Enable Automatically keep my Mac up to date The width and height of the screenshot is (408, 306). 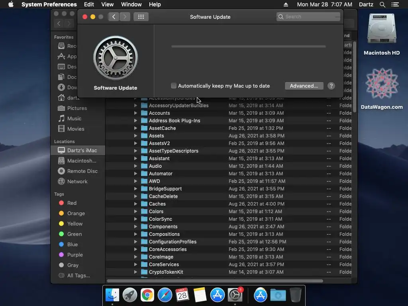[x=174, y=86]
